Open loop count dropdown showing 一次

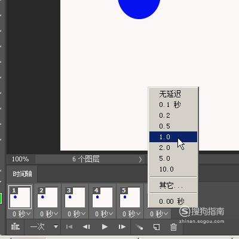44,226
